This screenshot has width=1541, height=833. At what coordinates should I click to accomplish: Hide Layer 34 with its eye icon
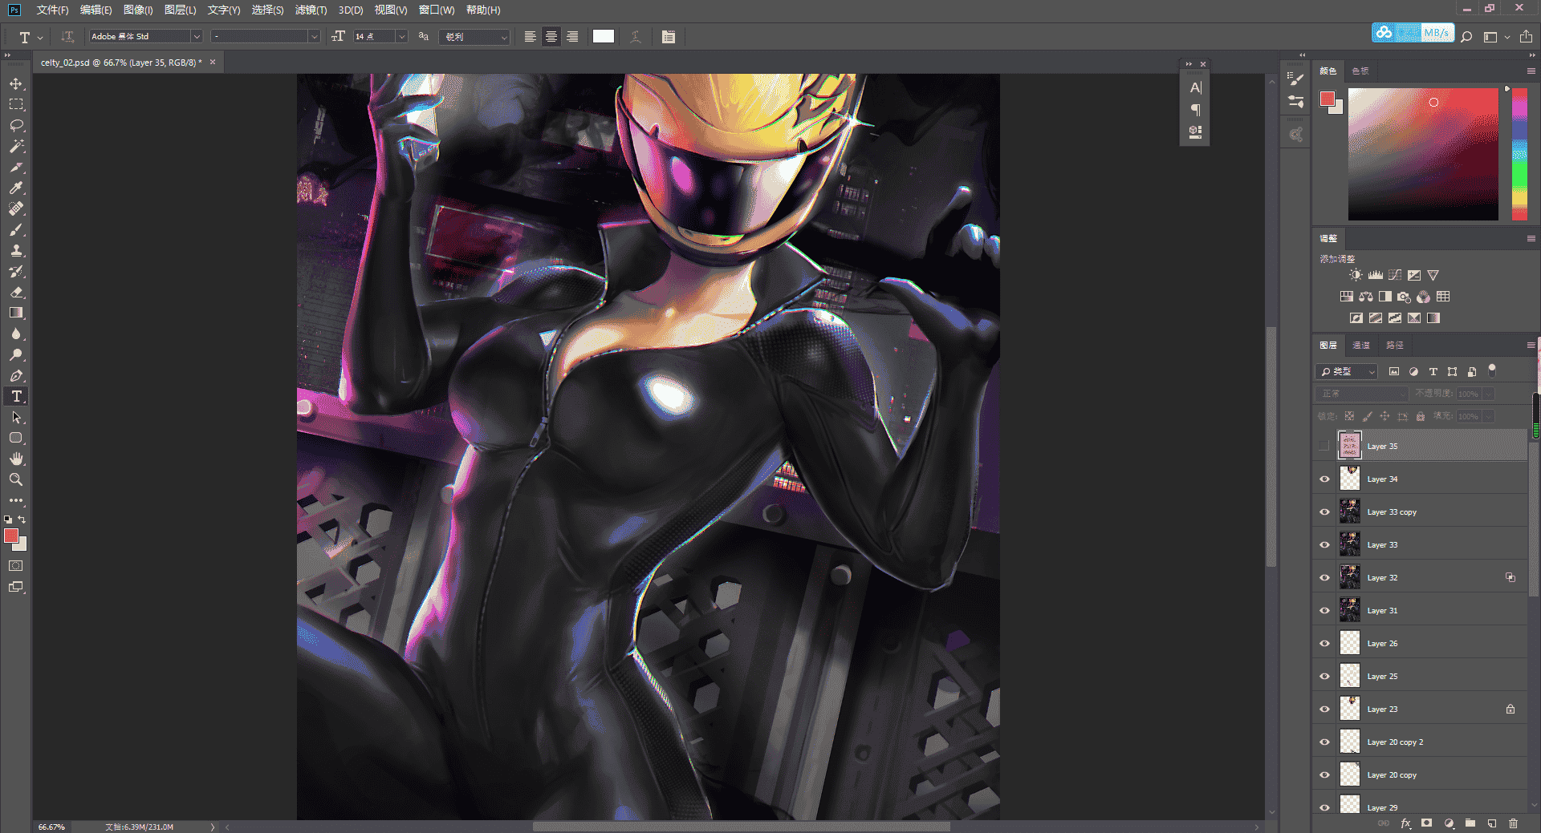click(x=1324, y=479)
